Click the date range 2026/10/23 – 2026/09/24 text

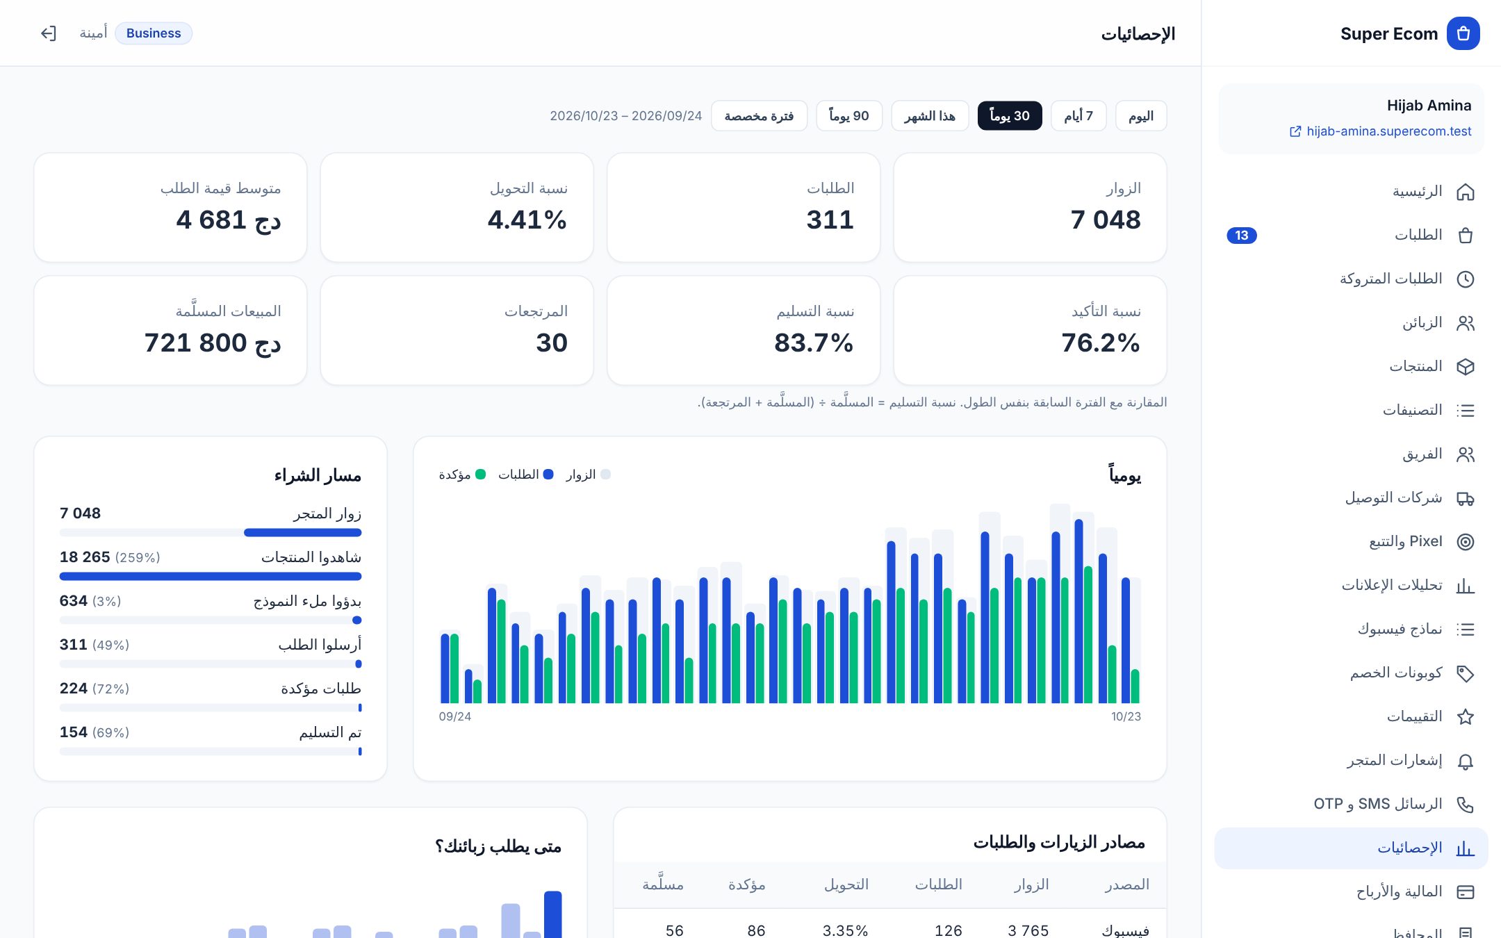point(626,116)
